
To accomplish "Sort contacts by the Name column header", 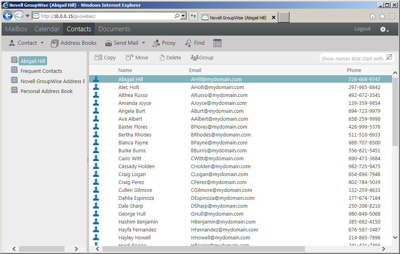I will tap(125, 70).
